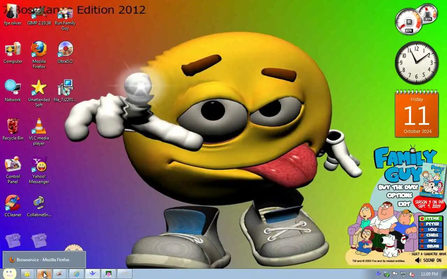Viewport: 447px width, 279px height.
Task: Select the Run Family Guy shortcut
Action: 65,17
